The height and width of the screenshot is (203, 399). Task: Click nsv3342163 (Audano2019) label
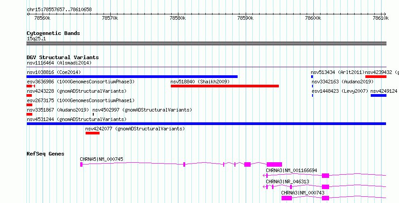point(343,82)
